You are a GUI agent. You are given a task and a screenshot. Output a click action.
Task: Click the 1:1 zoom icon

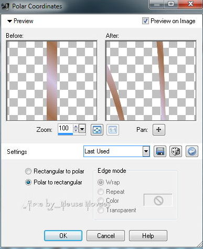pos(113,130)
